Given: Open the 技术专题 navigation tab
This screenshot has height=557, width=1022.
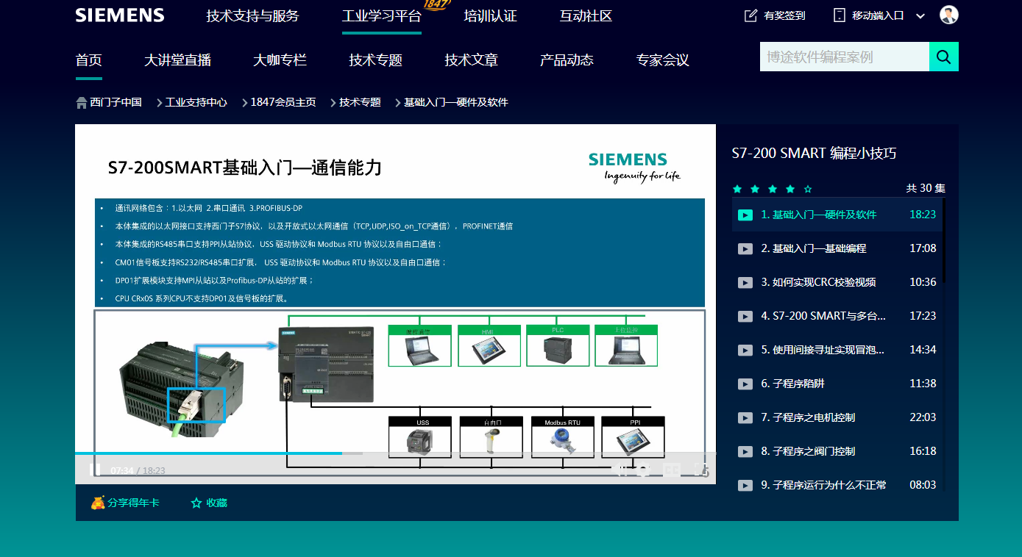Looking at the screenshot, I should (x=375, y=60).
